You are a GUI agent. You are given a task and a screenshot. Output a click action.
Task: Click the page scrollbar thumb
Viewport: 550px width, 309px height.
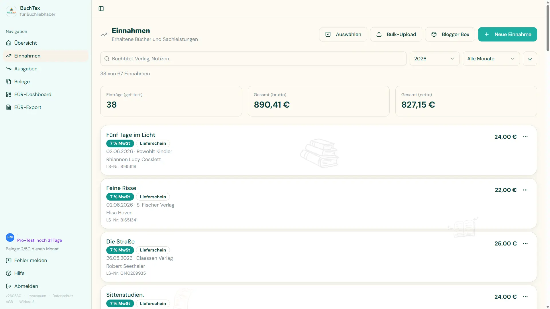click(548, 28)
